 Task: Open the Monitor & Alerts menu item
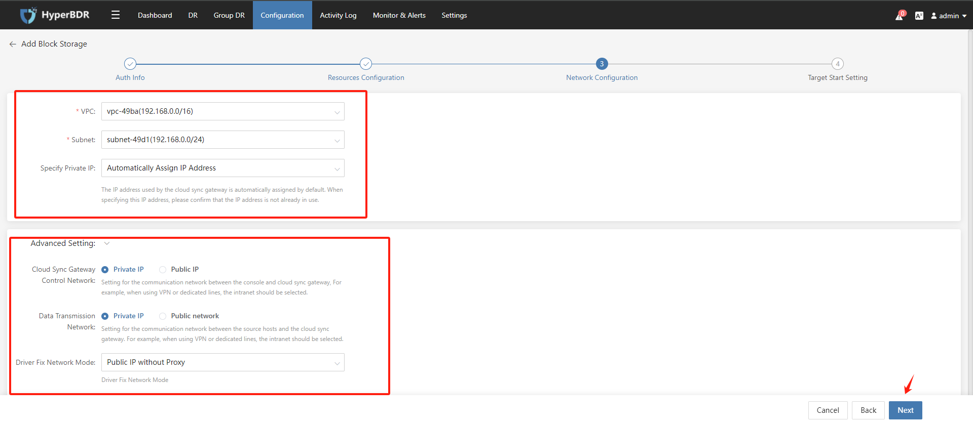click(x=399, y=15)
